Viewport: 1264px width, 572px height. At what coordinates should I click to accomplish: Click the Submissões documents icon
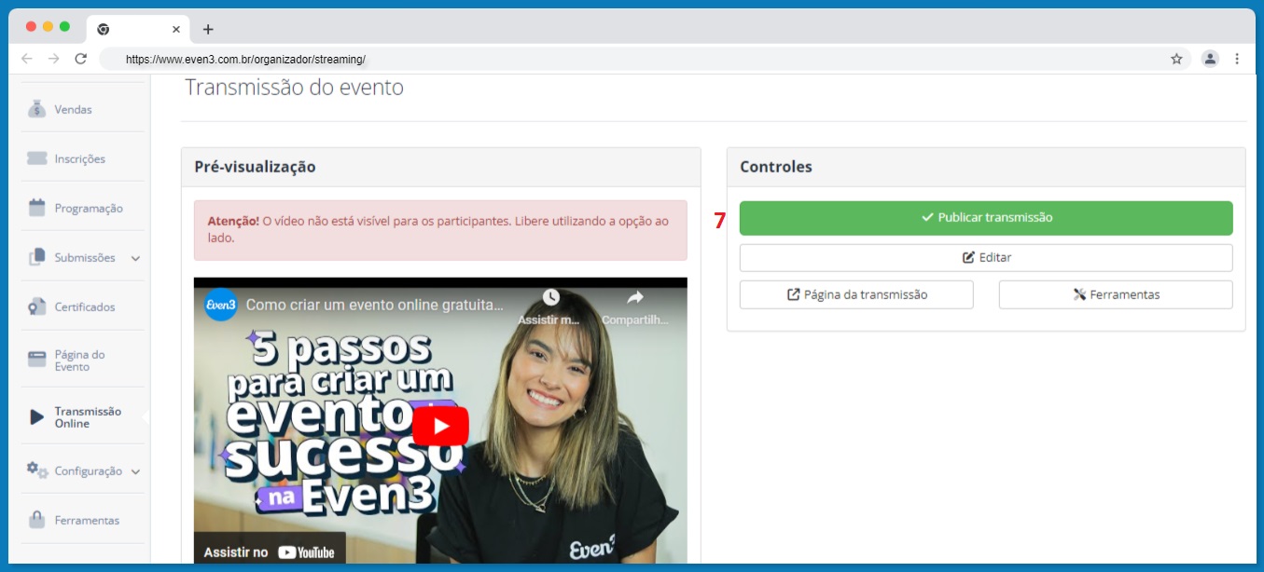[37, 257]
